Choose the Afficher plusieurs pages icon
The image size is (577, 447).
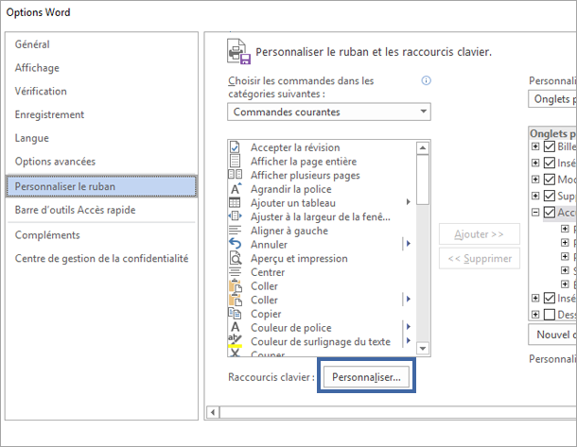[236, 174]
